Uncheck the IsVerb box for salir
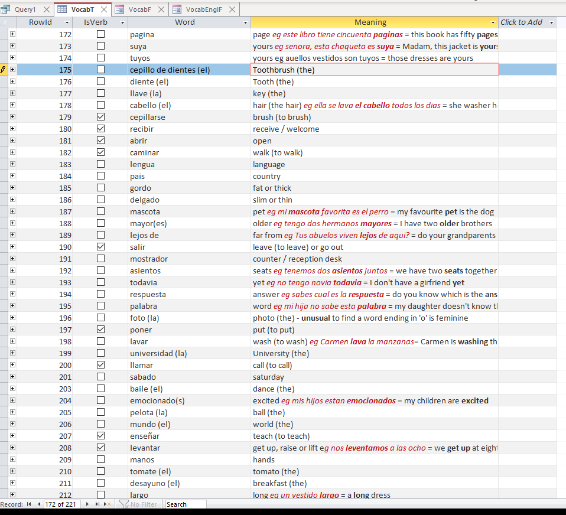Viewport: 566px width, 515px height. click(x=100, y=246)
